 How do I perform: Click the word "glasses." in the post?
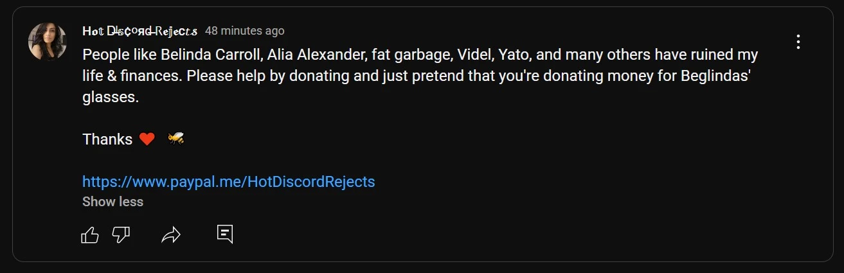tap(111, 98)
